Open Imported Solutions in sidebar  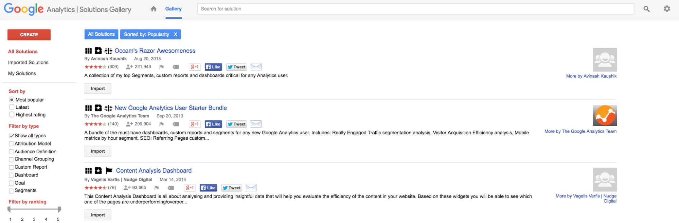[x=28, y=63]
